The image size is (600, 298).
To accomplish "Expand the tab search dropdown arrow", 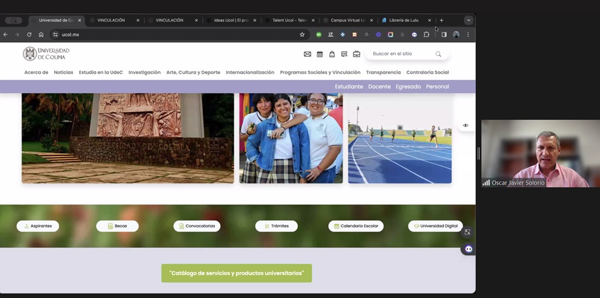I will coord(469,20).
